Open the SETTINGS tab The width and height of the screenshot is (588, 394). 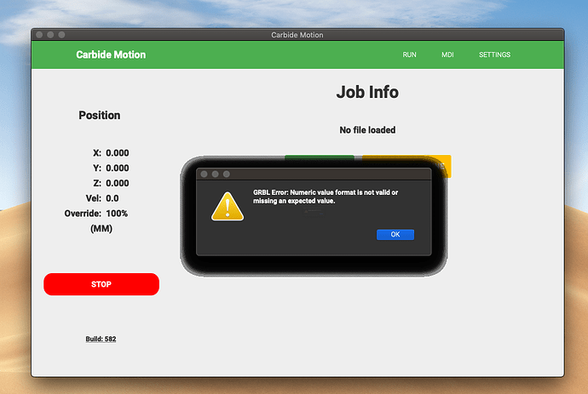(494, 54)
